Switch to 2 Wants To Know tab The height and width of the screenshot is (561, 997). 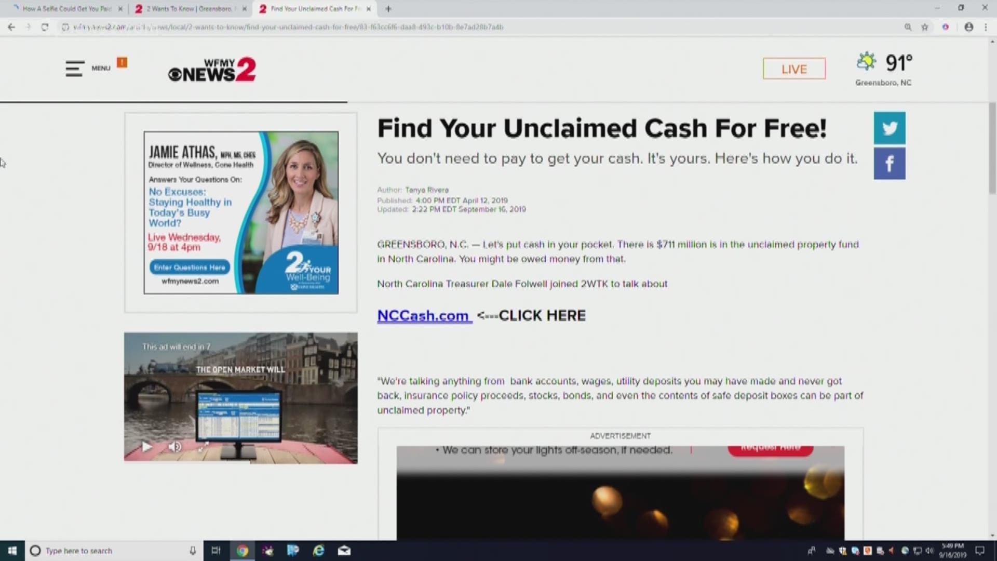(190, 9)
